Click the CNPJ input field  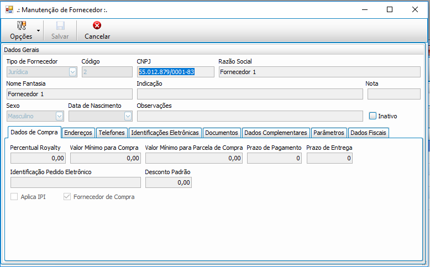point(176,72)
